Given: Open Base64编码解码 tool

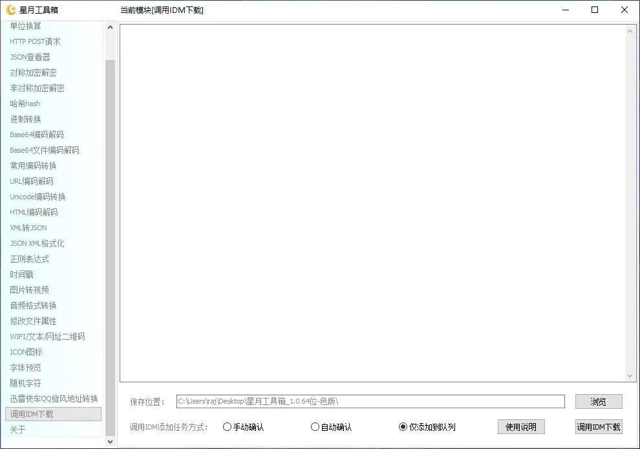Looking at the screenshot, I should click(36, 135).
